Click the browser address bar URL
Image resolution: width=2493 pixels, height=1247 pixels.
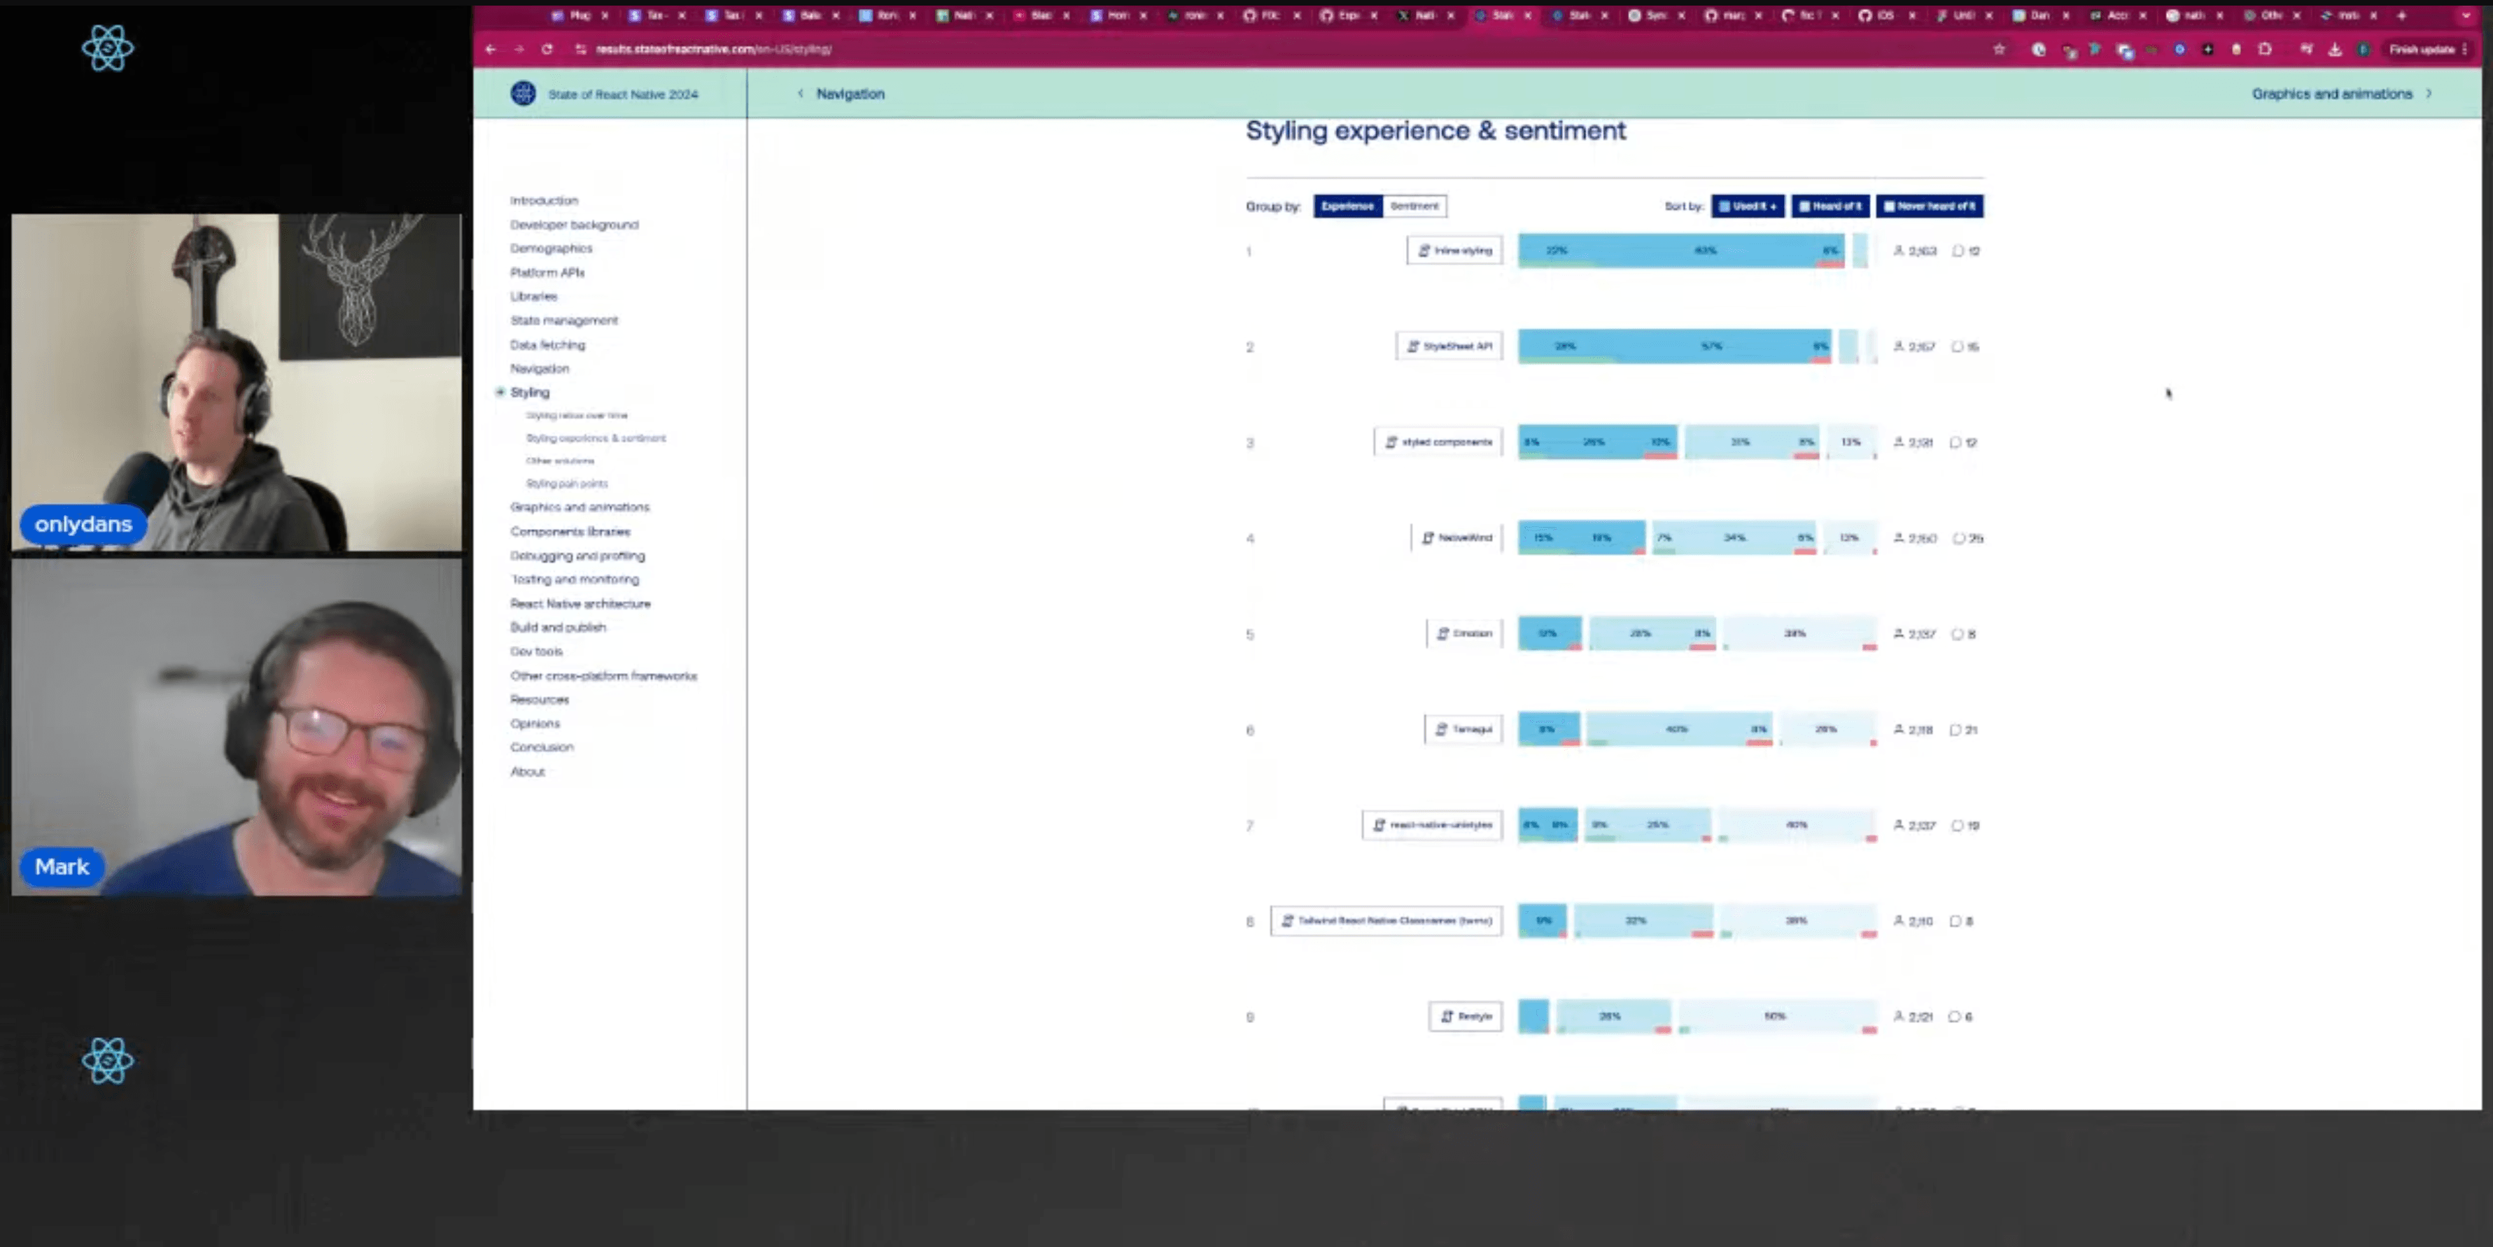(x=714, y=50)
